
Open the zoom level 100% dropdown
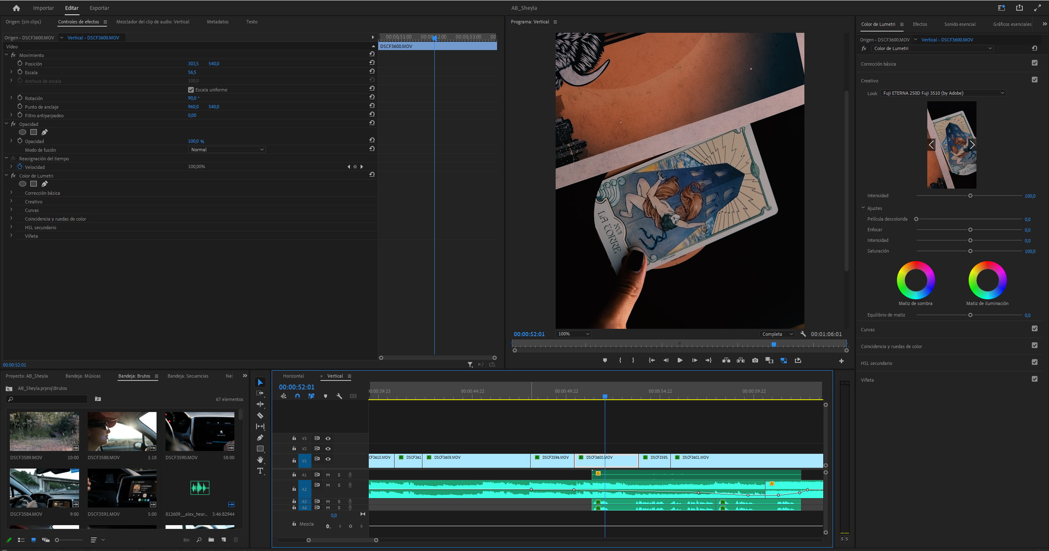tap(573, 334)
